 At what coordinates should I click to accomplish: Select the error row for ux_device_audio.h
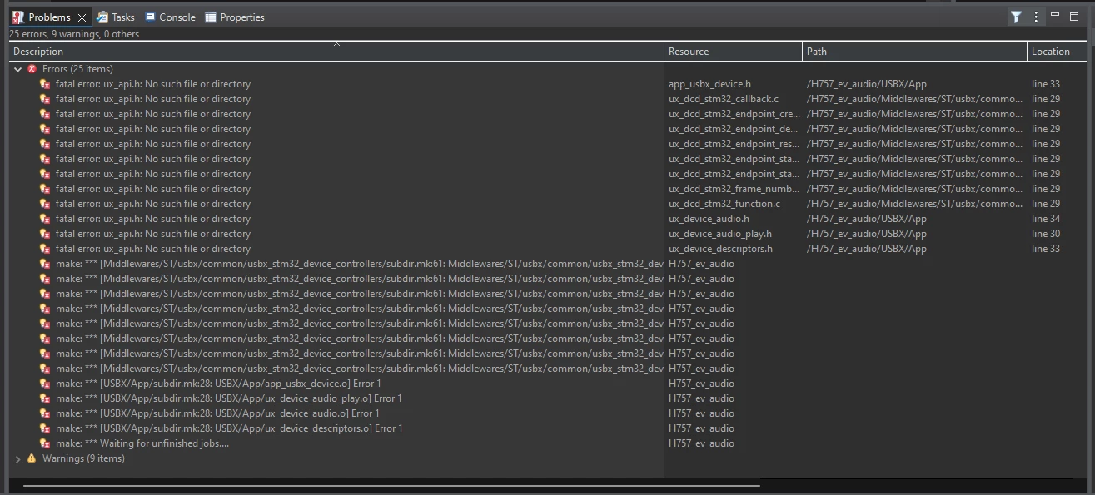tap(548, 219)
